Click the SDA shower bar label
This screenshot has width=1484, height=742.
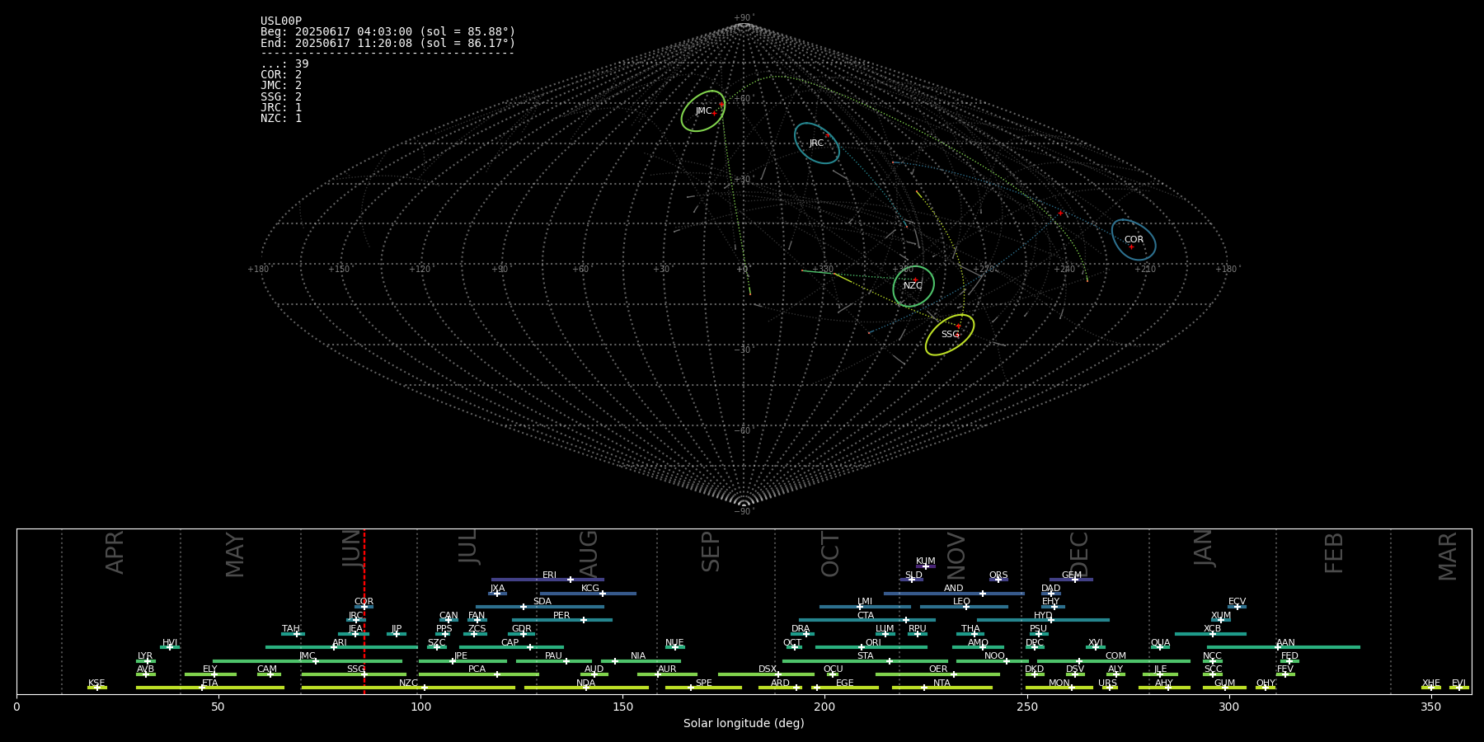coord(542,602)
